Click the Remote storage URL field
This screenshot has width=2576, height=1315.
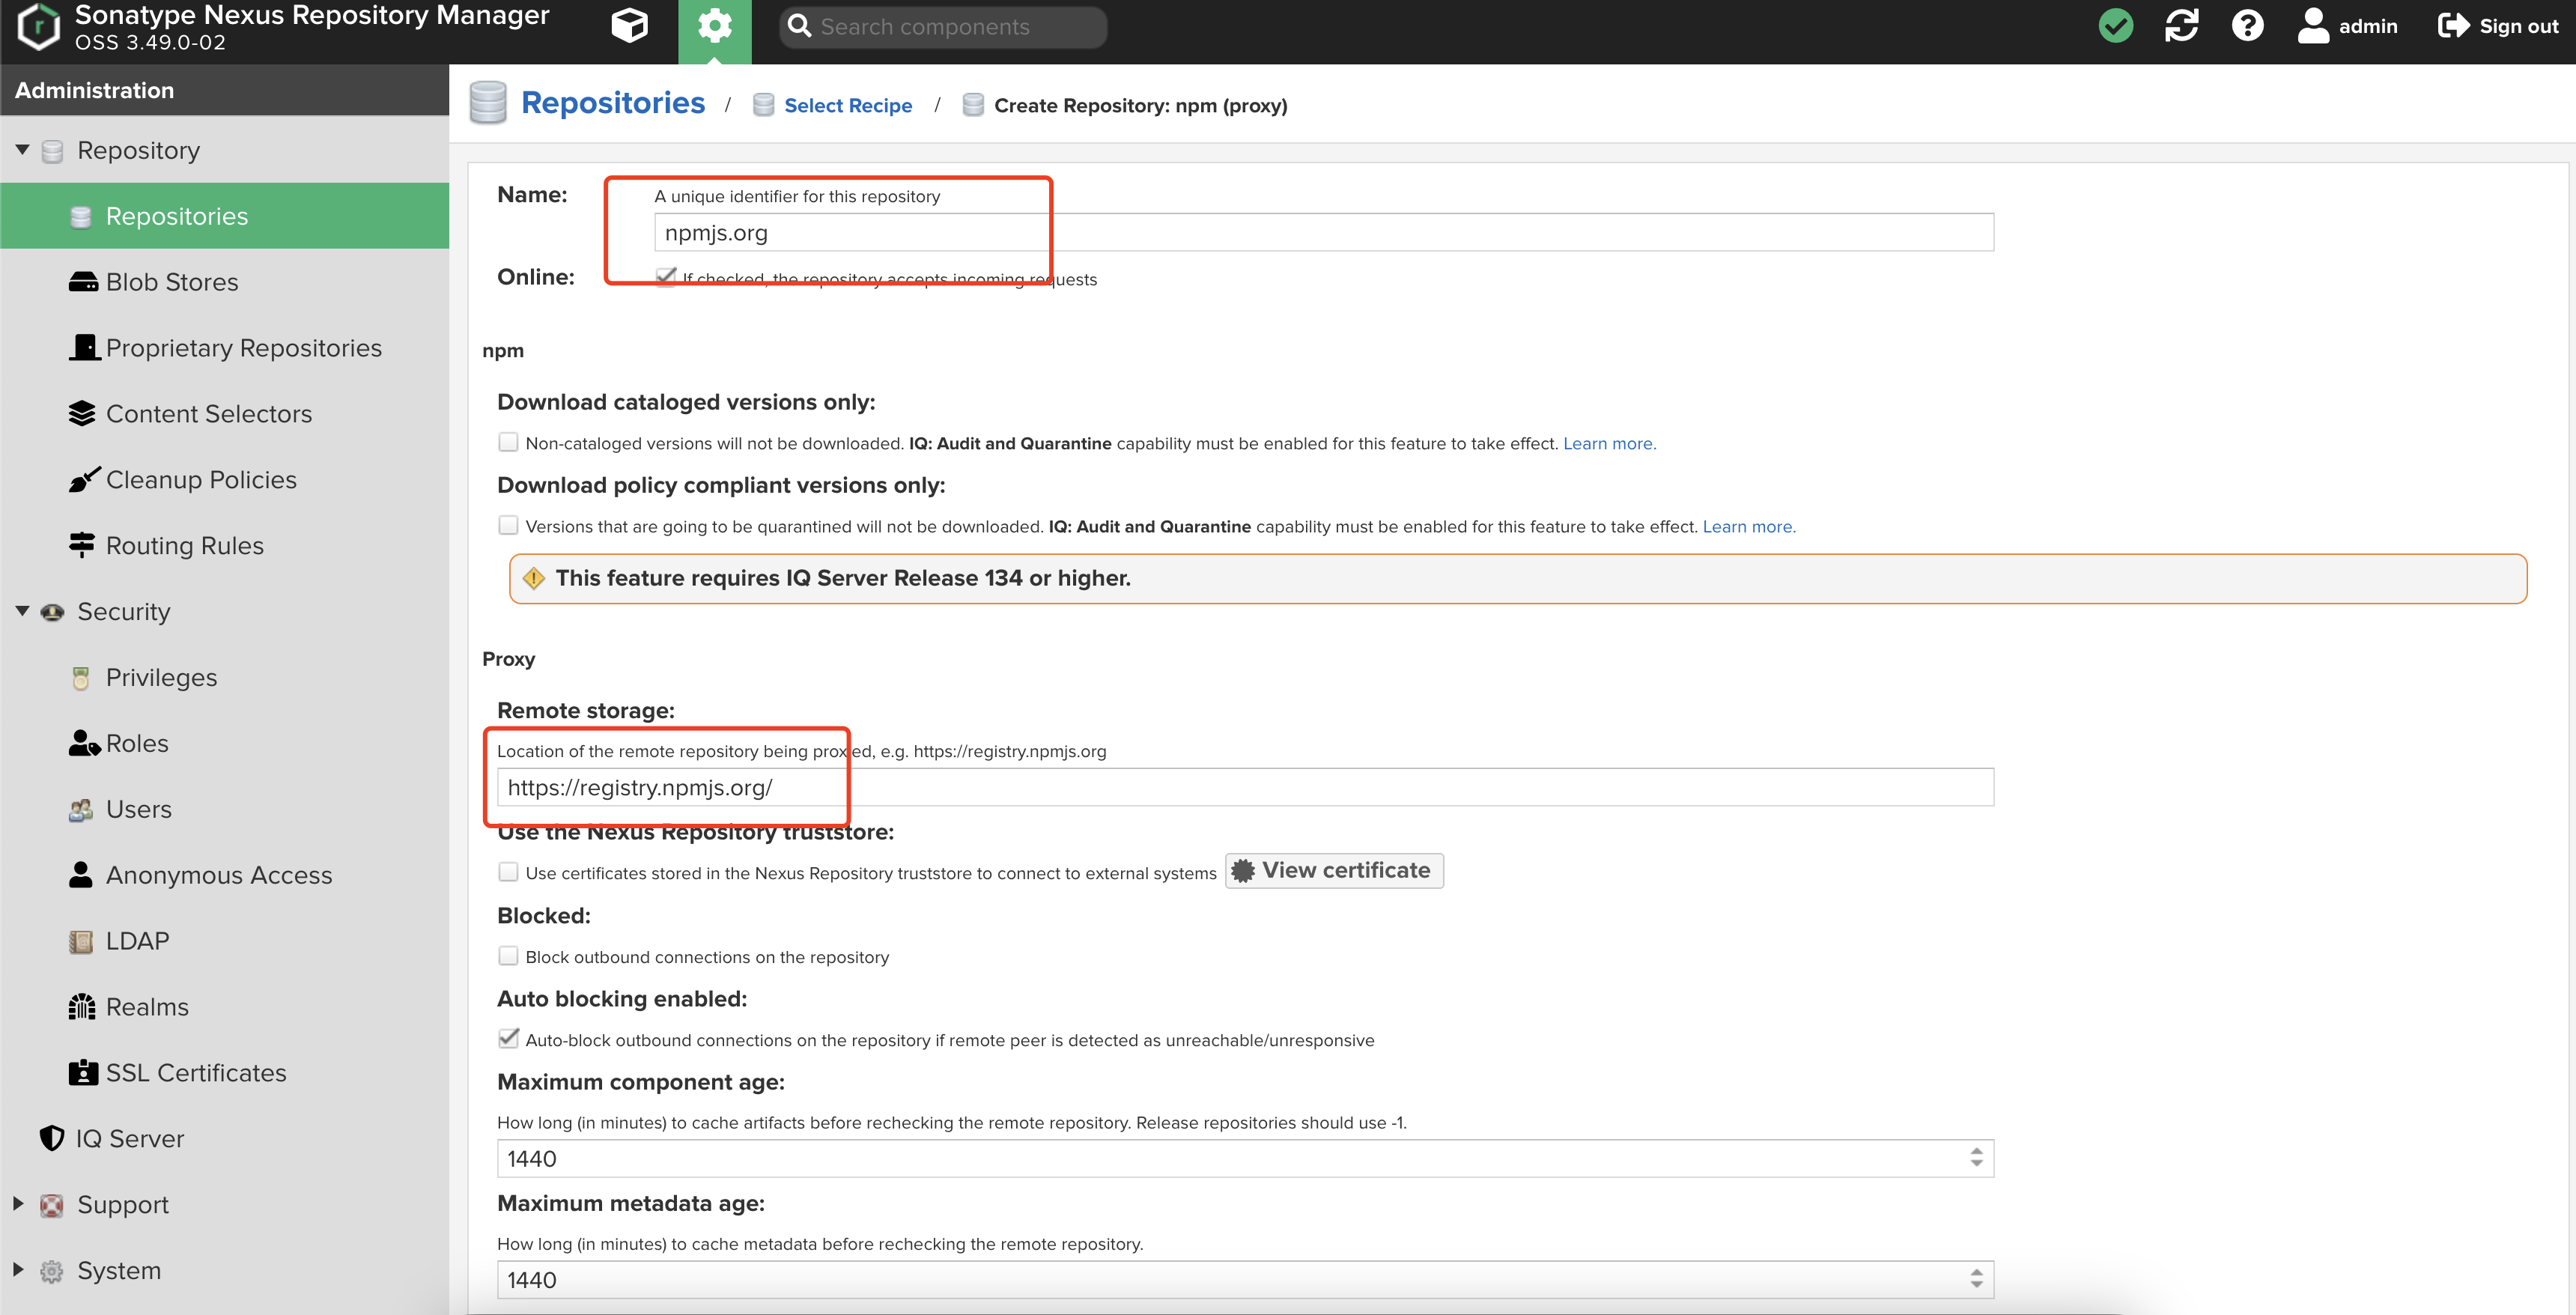(1244, 787)
